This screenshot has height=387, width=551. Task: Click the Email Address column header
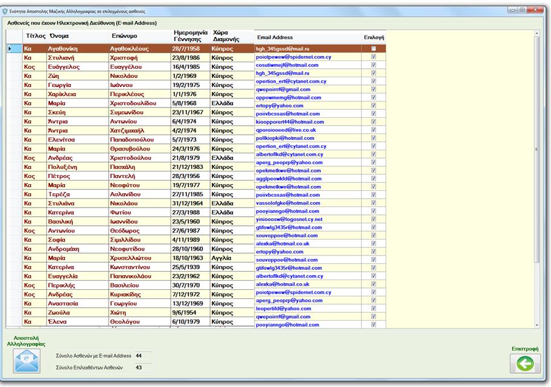pyautogui.click(x=275, y=37)
